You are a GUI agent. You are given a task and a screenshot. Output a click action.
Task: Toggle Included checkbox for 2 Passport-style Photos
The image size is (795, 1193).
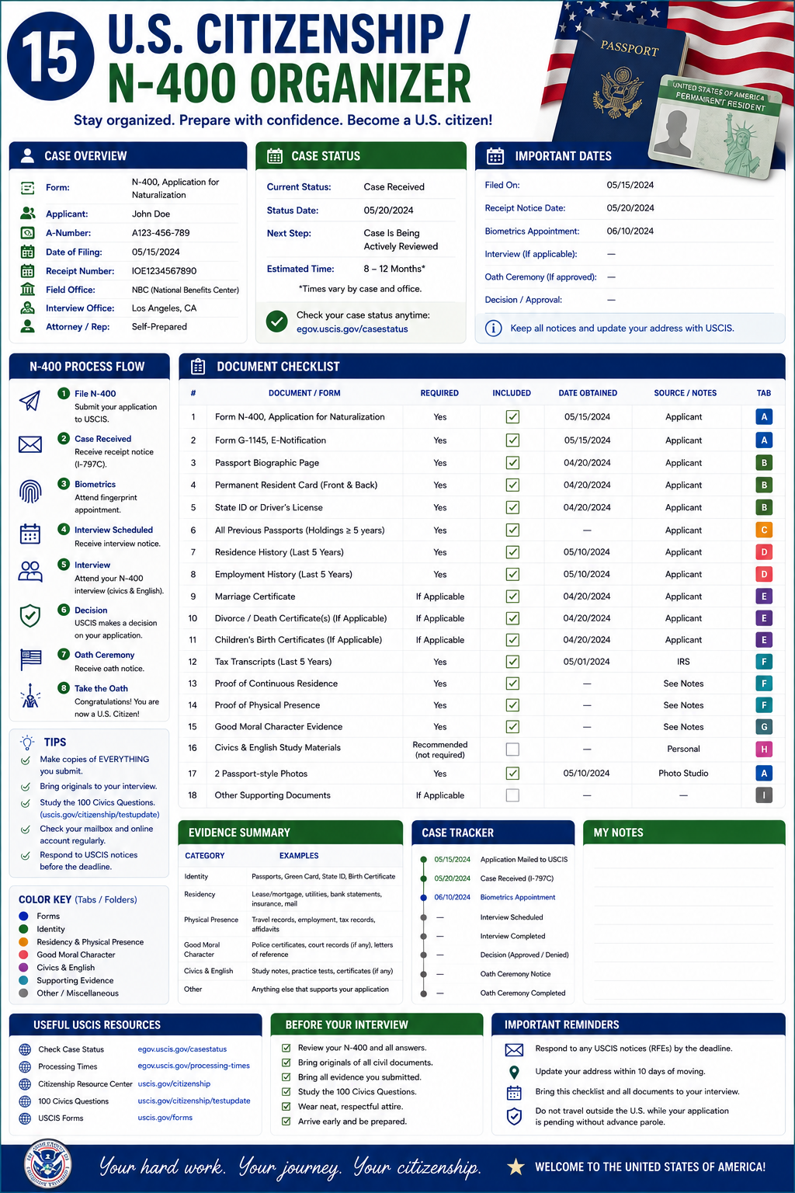(512, 774)
